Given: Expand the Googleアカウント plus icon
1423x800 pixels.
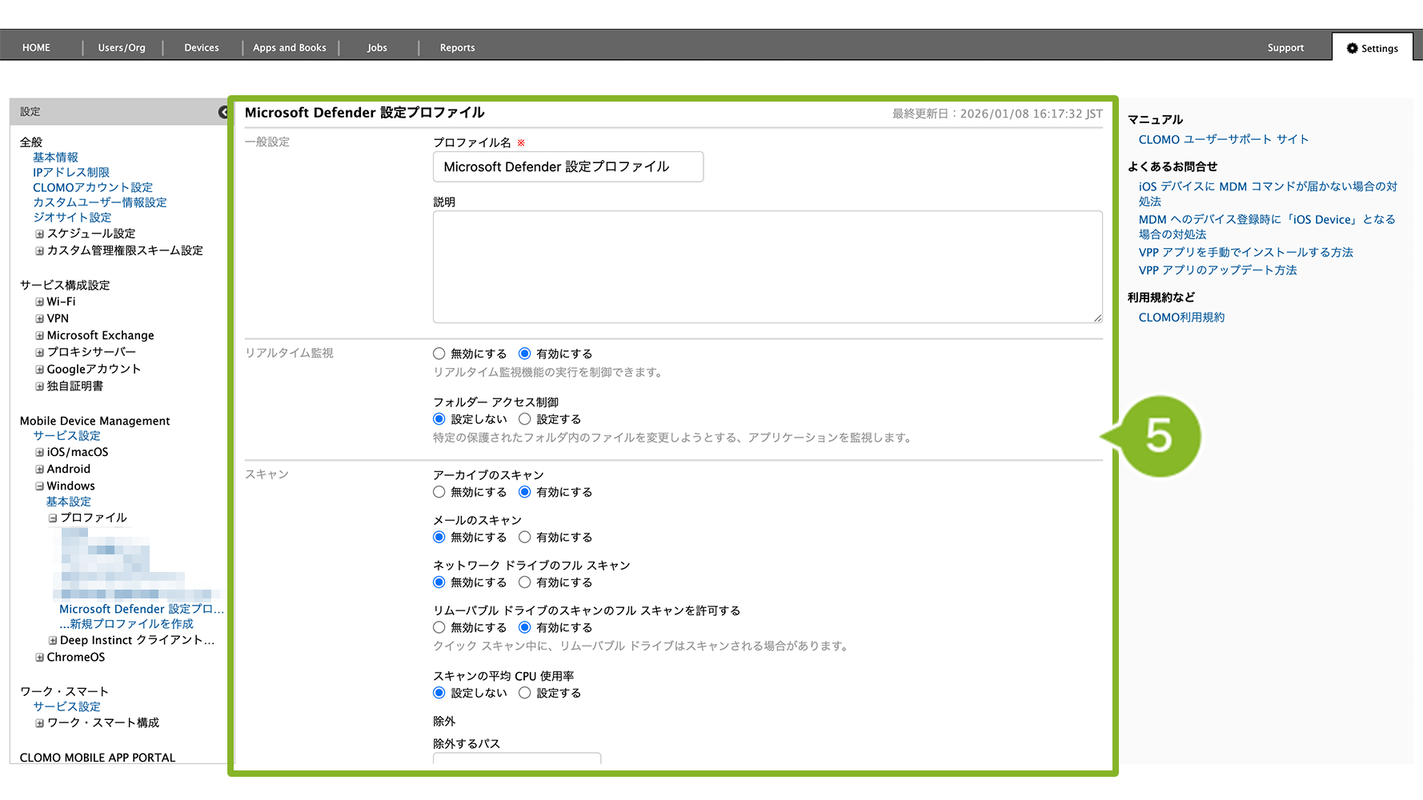Looking at the screenshot, I should [x=39, y=370].
